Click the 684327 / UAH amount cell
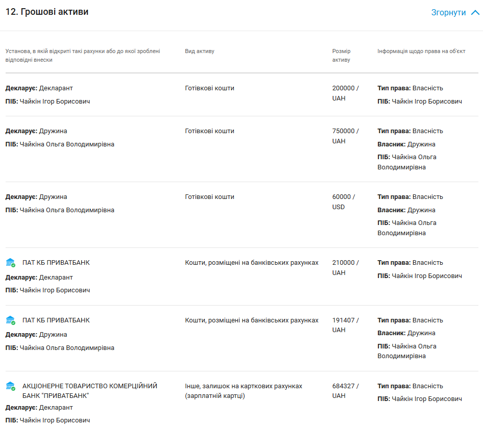Image resolution: width=483 pixels, height=426 pixels. tap(346, 391)
